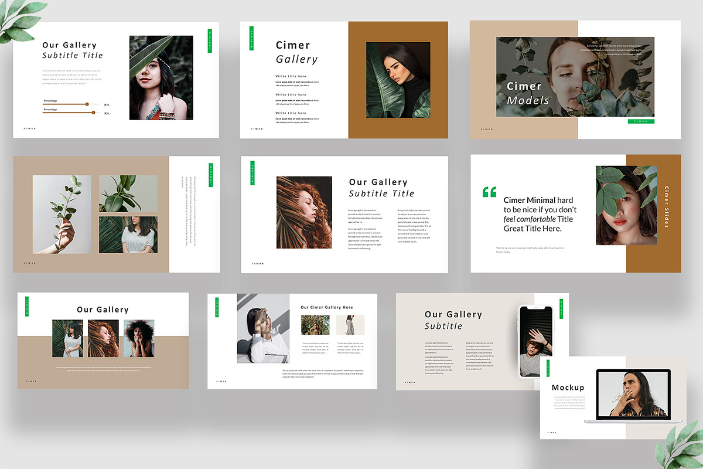The image size is (703, 469).
Task: Select the green vertical tag on Cimer Gallery slide
Action: 252,38
